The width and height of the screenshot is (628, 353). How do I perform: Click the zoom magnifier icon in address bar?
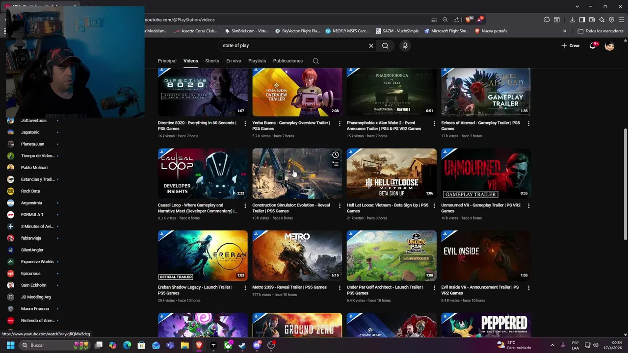click(445, 20)
